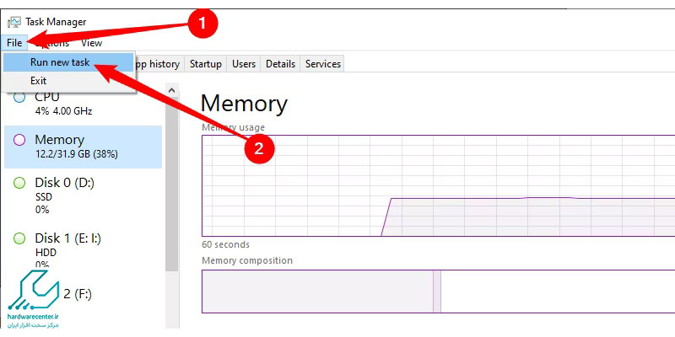
Task: Click the sidebar scrollbar up arrow
Action: pos(172,90)
